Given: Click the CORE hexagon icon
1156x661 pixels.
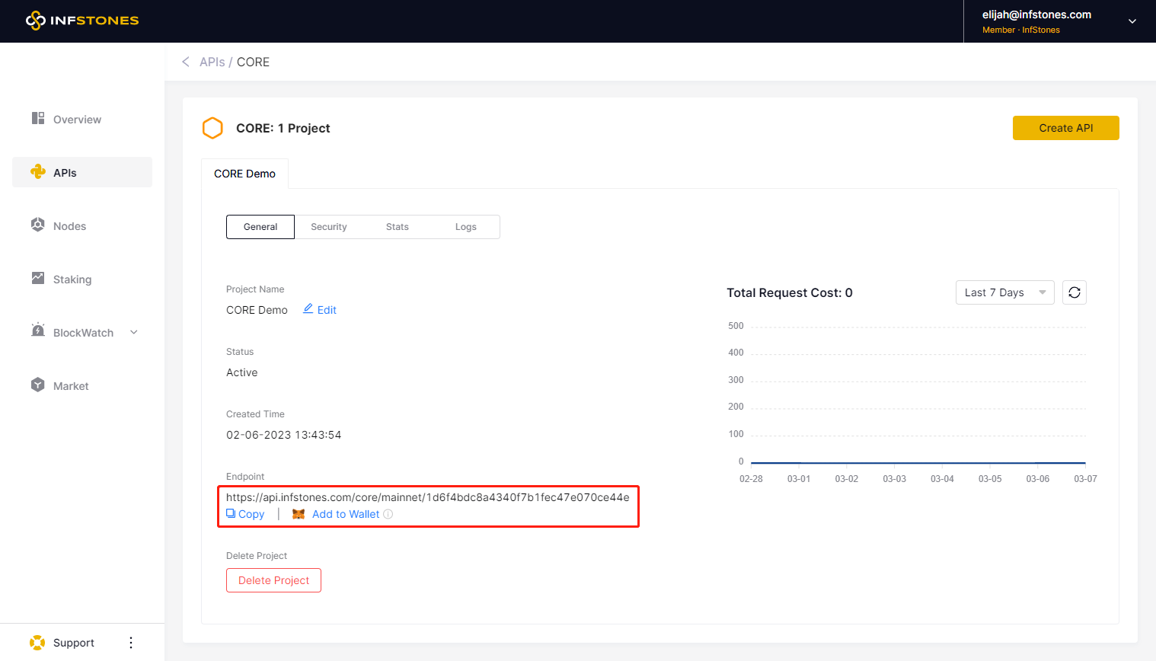Looking at the screenshot, I should tap(212, 128).
